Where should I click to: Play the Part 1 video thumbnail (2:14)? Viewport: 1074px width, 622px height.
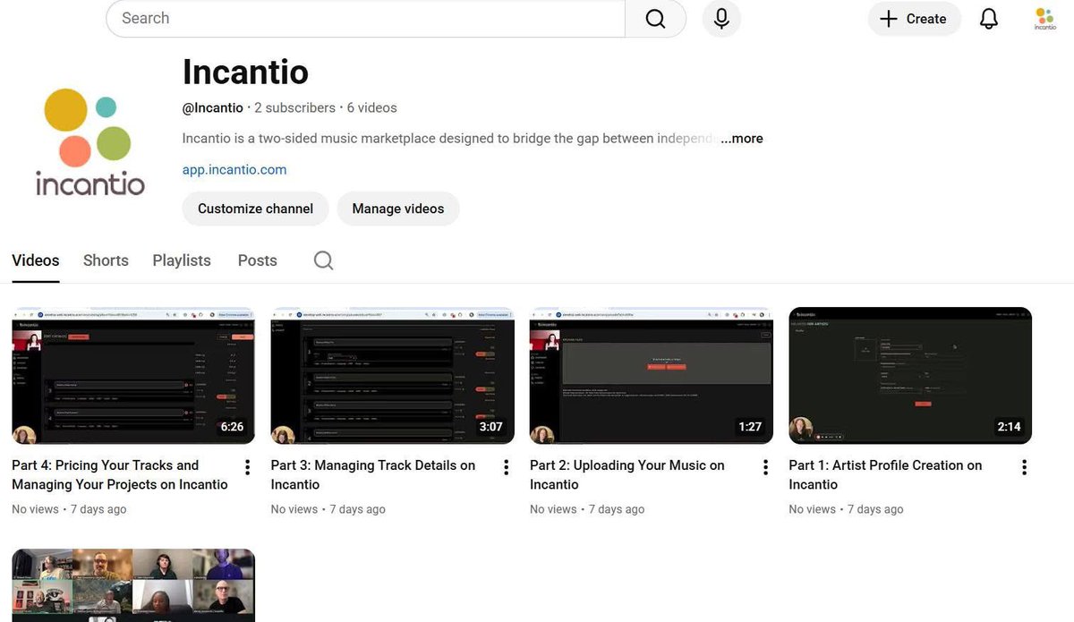(x=910, y=376)
